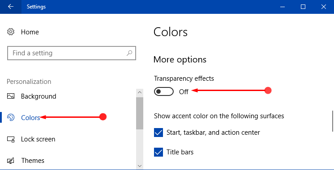Click the Background picture icon
The image size is (334, 170).
(11, 96)
